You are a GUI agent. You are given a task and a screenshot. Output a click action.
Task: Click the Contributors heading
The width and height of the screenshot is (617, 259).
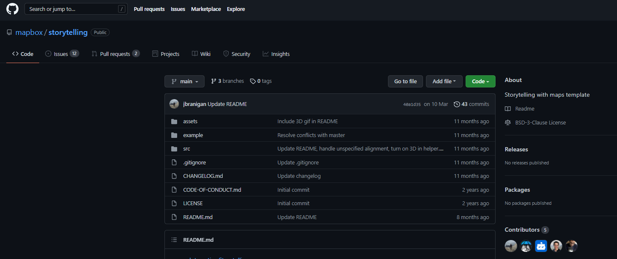pos(522,230)
